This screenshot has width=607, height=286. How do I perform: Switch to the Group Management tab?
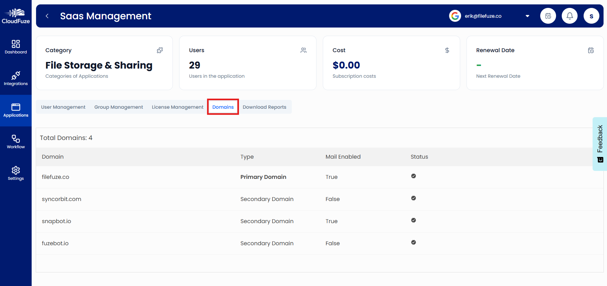pos(119,107)
